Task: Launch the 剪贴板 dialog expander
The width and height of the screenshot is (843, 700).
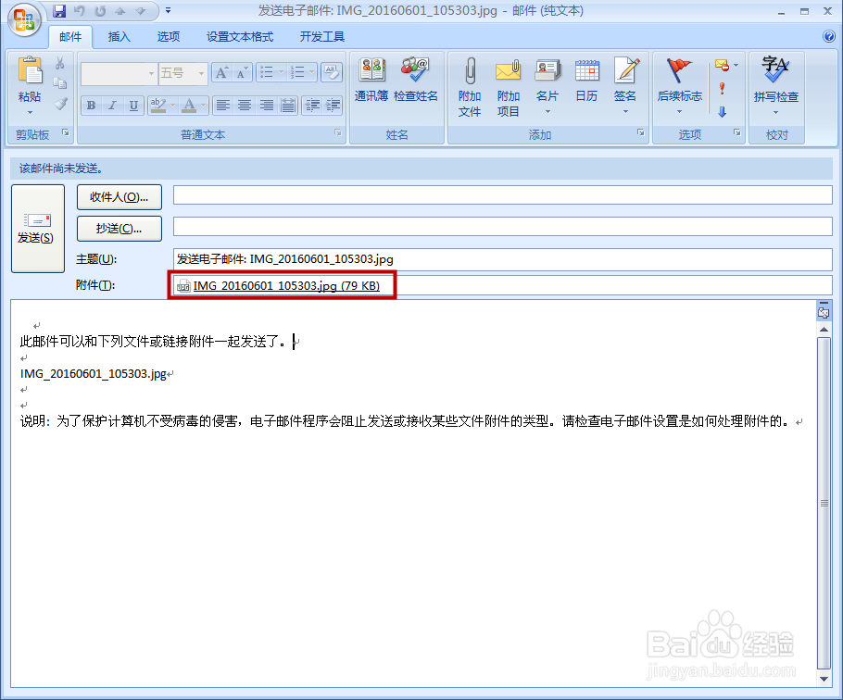Action: tap(66, 132)
